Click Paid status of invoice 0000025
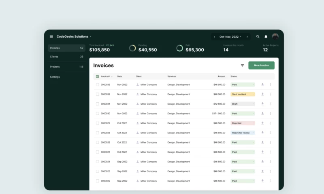The height and width of the screenshot is (194, 324). pos(243,152)
